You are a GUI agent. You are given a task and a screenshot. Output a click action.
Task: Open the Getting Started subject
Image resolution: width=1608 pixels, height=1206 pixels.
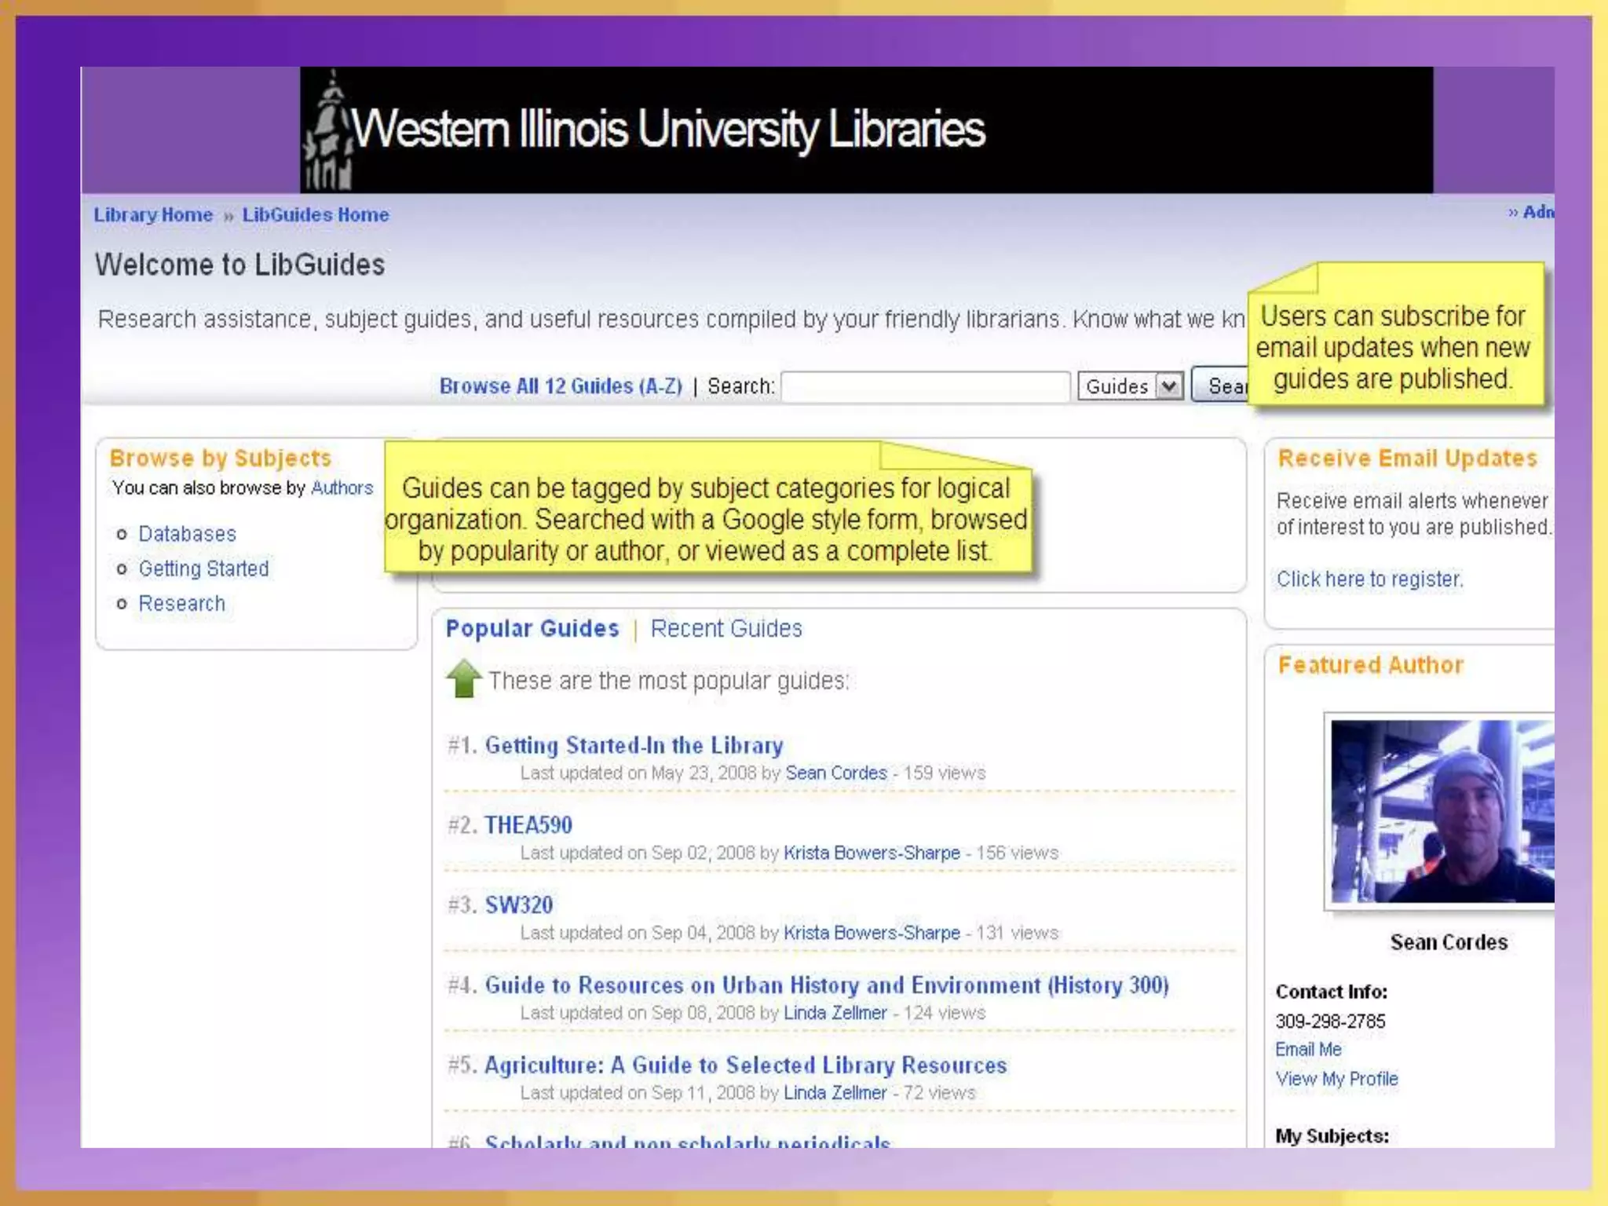(x=203, y=568)
